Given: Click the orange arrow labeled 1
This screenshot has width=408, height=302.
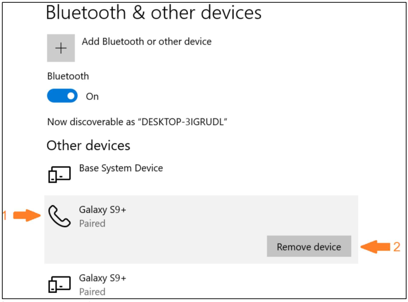Looking at the screenshot, I should [x=26, y=215].
